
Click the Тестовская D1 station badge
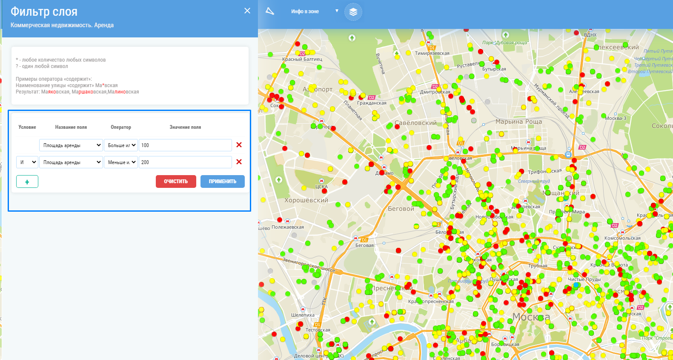(x=317, y=325)
